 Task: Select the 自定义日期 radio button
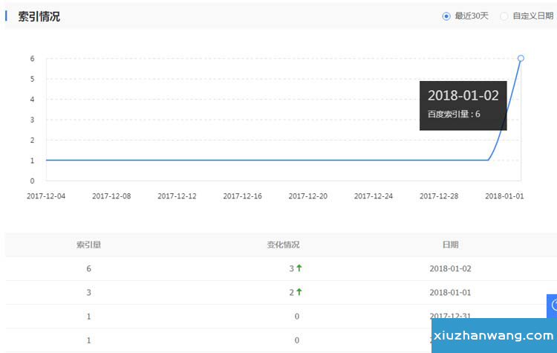coord(504,16)
